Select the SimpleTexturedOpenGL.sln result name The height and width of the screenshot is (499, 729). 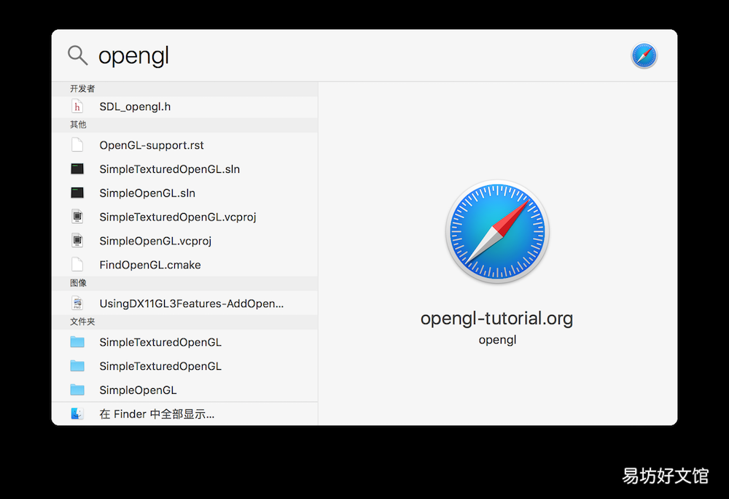[x=170, y=169]
